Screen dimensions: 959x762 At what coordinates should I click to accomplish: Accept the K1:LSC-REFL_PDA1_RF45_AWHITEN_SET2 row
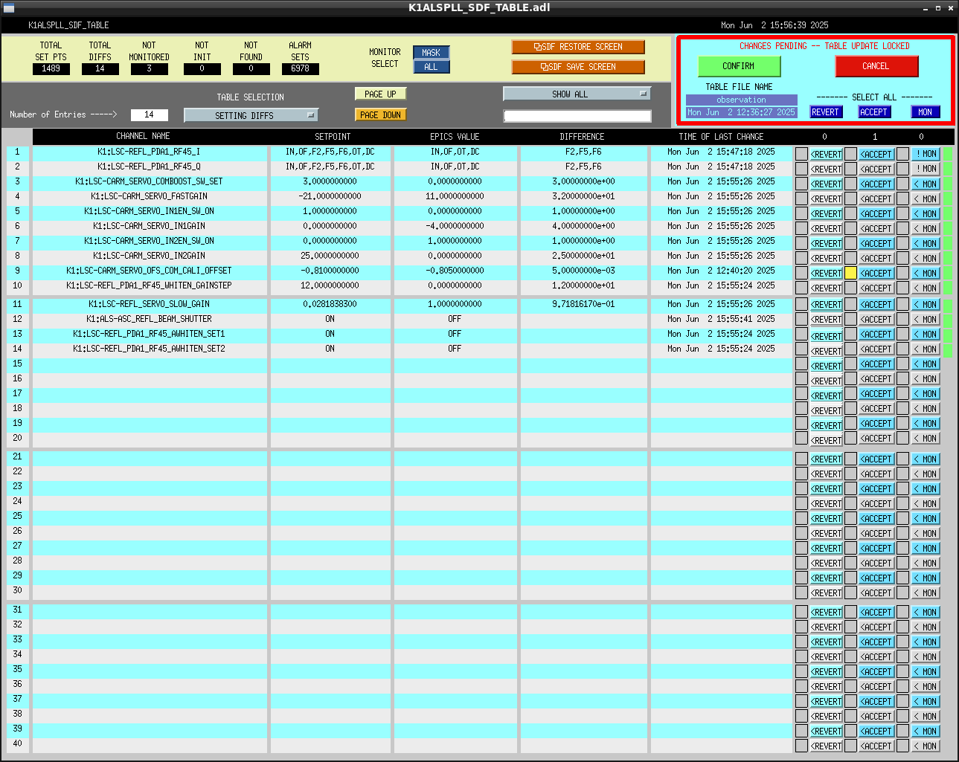876,349
